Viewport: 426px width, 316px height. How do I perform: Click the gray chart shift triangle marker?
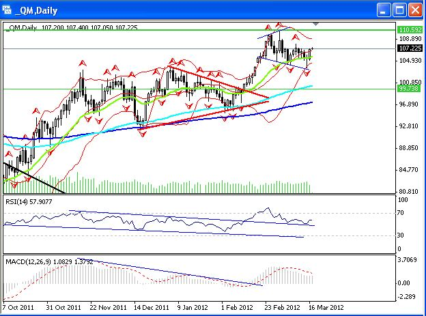315,24
